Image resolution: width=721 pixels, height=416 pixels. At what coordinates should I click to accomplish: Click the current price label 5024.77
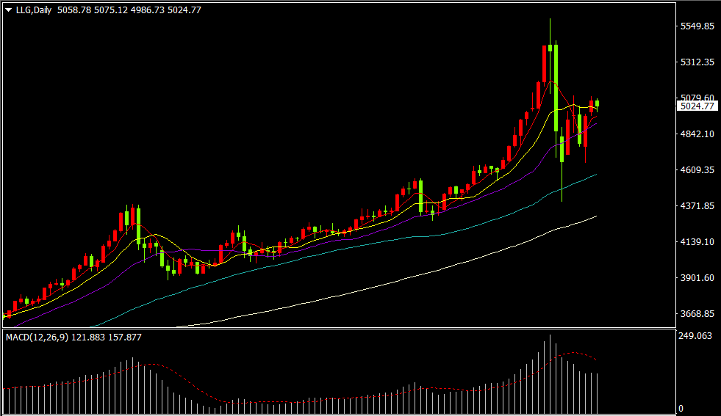697,106
